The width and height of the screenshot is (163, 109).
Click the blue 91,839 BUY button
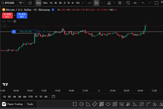pos(22,15)
